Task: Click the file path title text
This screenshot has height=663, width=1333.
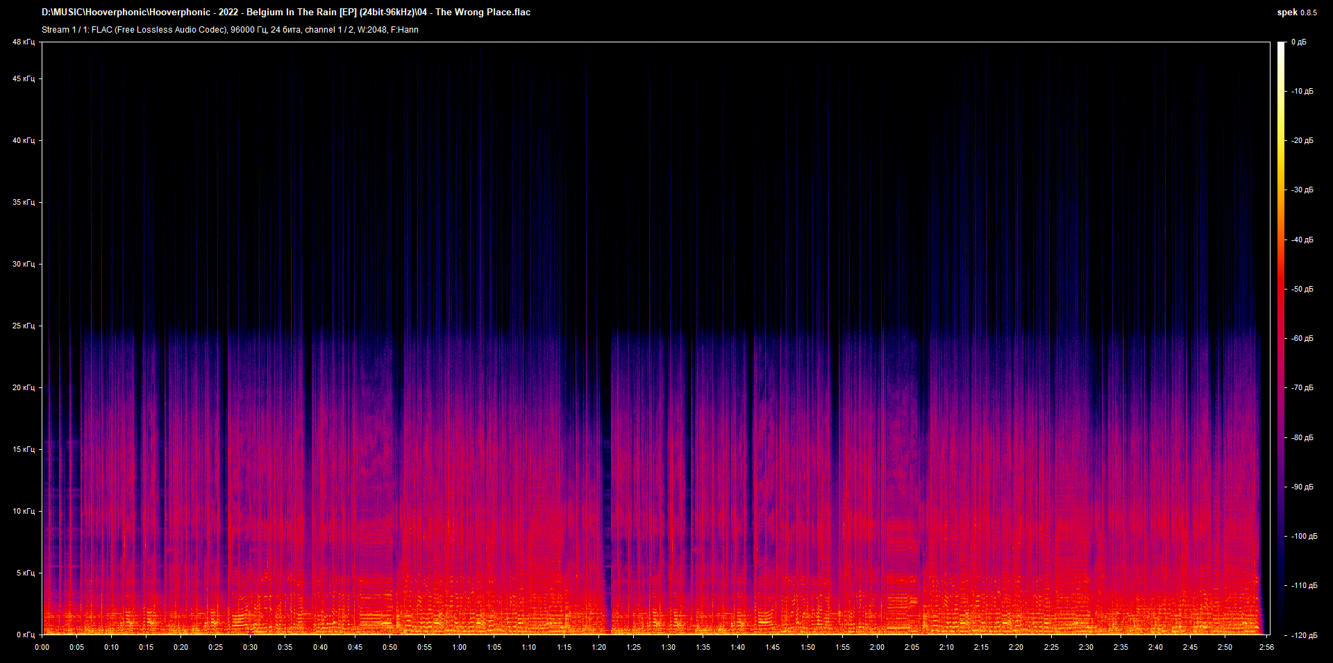Action: point(285,12)
